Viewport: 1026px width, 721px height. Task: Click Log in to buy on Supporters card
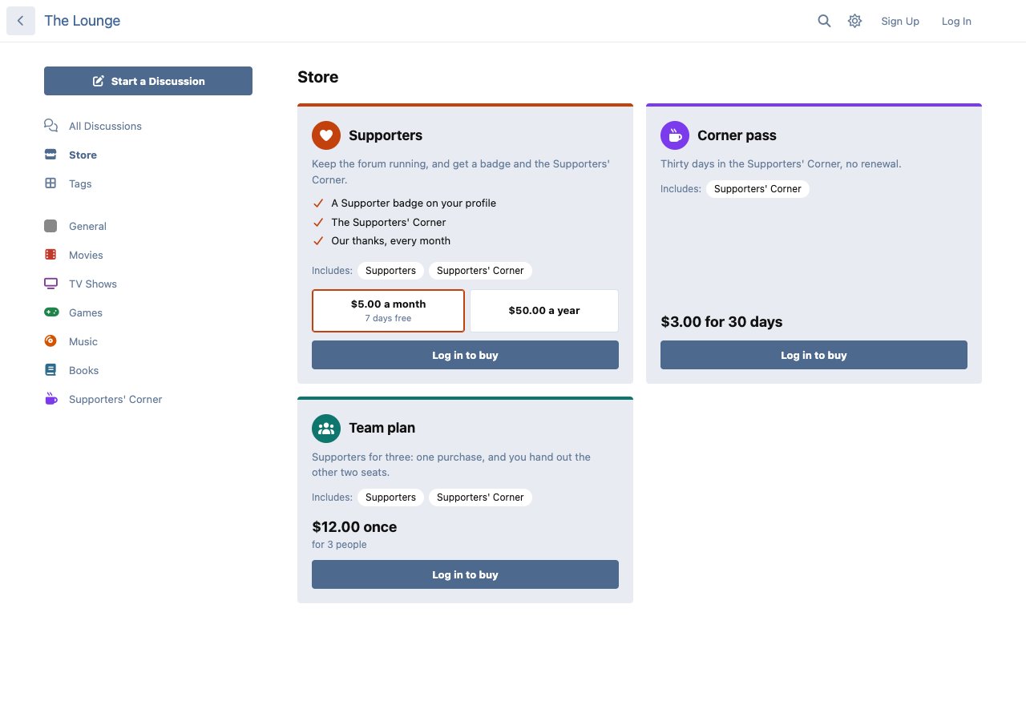click(465, 355)
